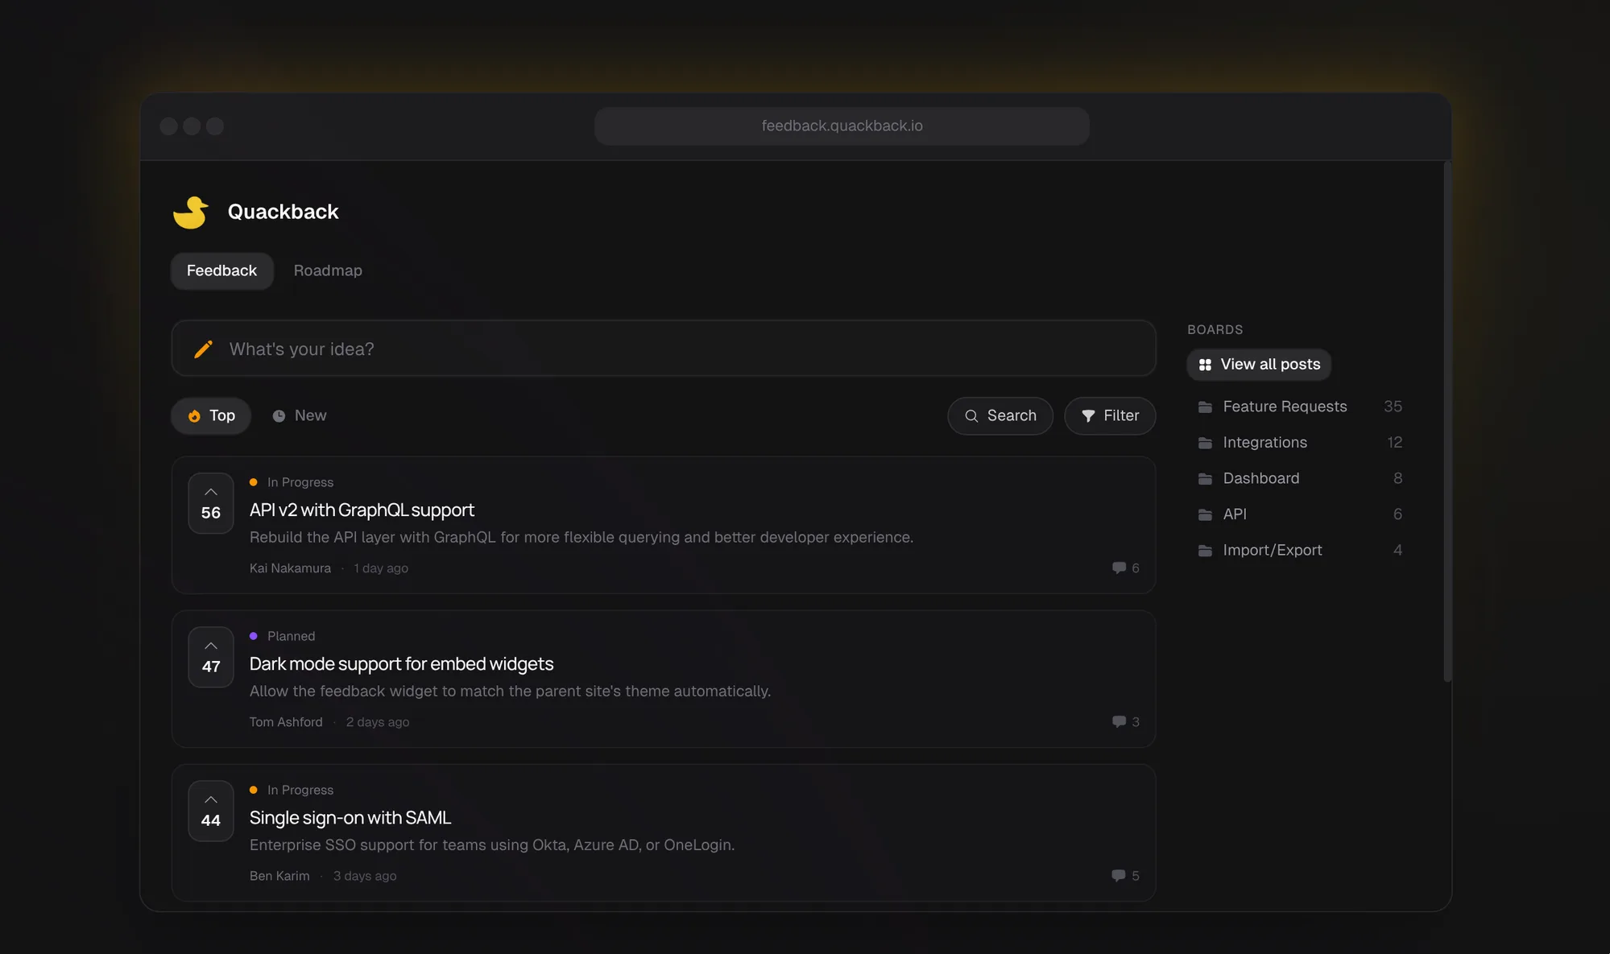Screen dimensions: 1610x954
Task: Open the Feature Requests board
Action: click(1284, 407)
